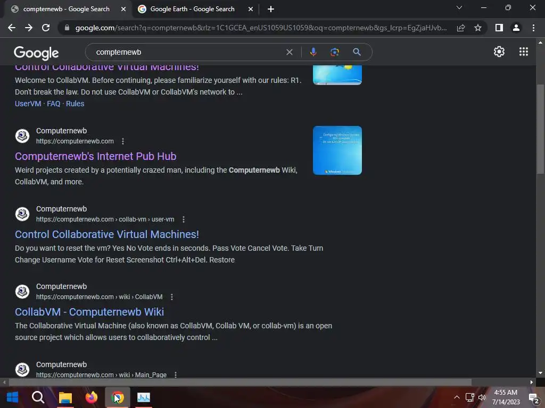Search by image with Google Lens
The height and width of the screenshot is (408, 545).
coord(335,52)
